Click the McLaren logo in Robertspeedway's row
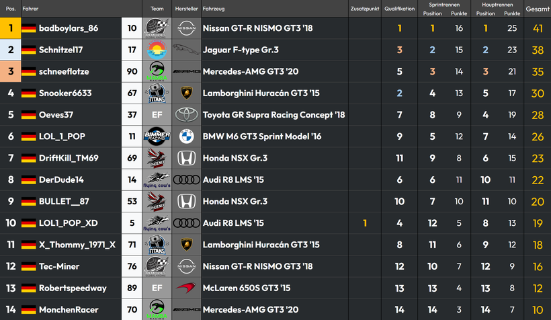 coord(187,288)
